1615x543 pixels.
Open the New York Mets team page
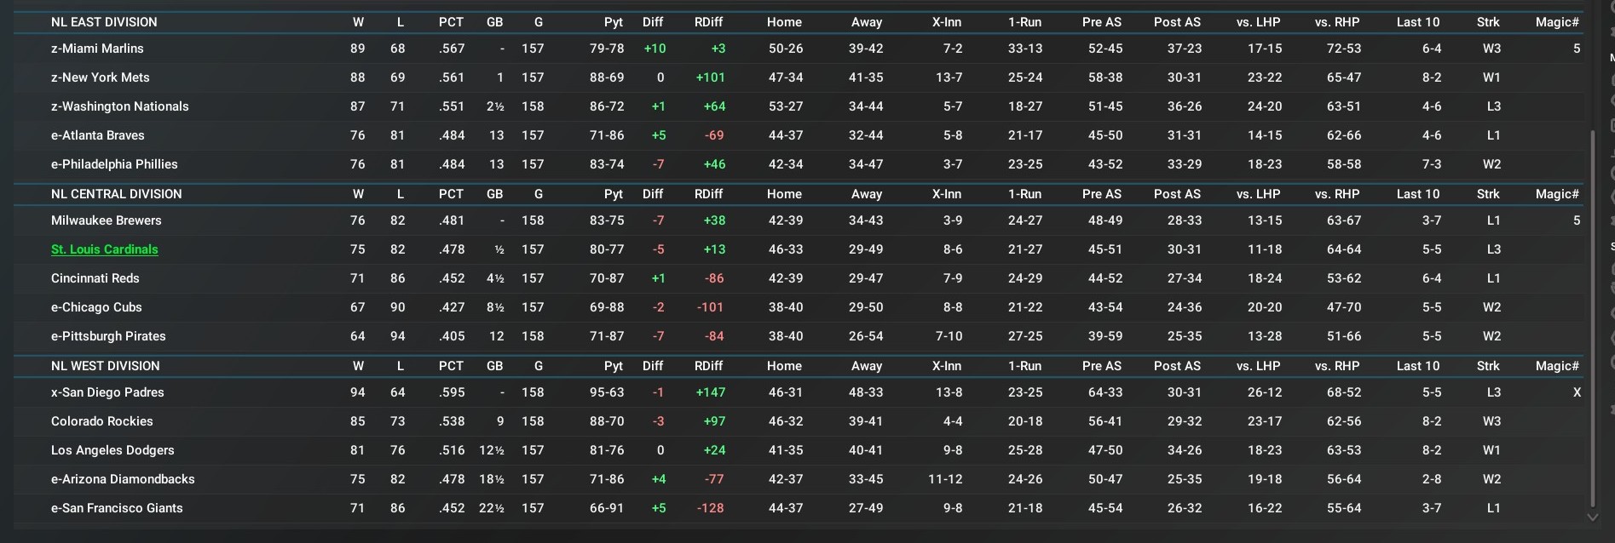(x=100, y=77)
